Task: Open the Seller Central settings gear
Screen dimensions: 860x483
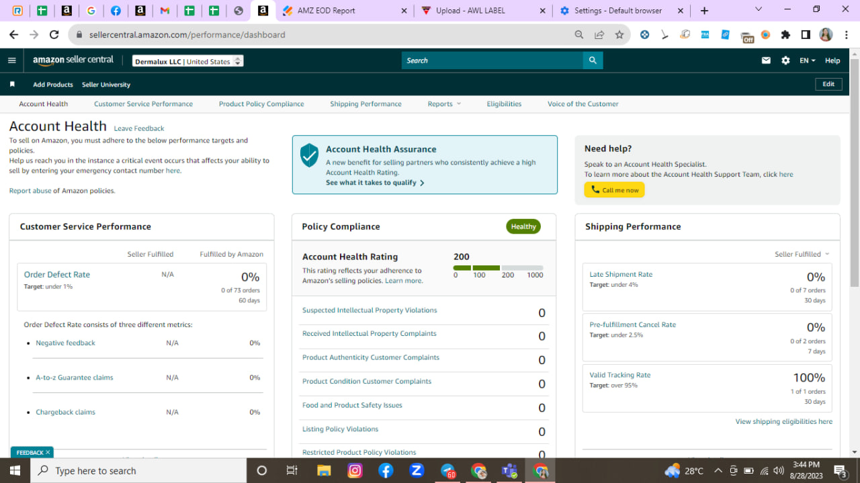Action: coord(785,60)
